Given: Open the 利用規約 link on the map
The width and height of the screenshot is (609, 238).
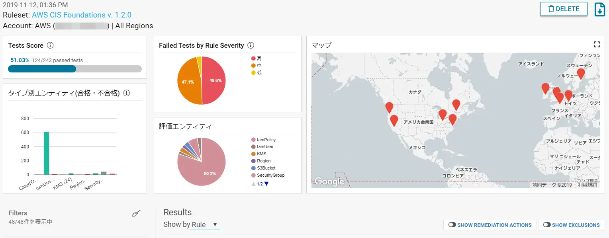Looking at the screenshot, I should [x=587, y=185].
